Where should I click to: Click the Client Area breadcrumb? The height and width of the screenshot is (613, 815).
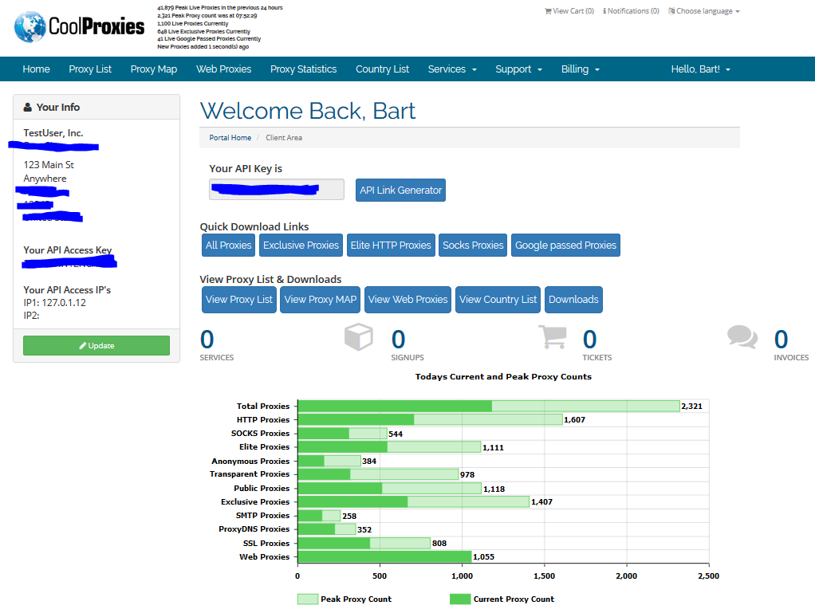click(284, 138)
